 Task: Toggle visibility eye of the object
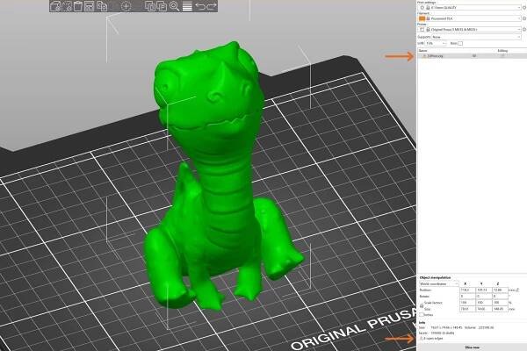(474, 56)
